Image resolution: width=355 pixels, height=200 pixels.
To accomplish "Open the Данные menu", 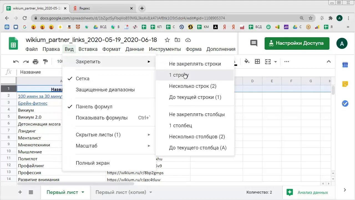I will point(135,49).
